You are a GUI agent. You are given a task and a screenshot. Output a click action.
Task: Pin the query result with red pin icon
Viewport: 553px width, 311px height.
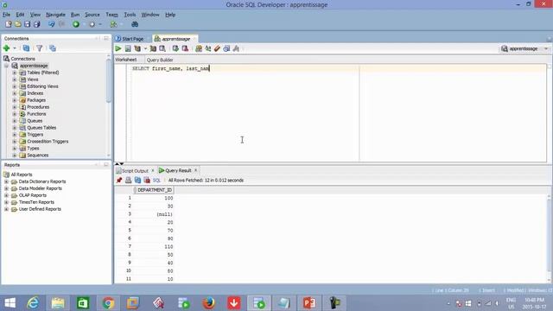[x=119, y=181]
